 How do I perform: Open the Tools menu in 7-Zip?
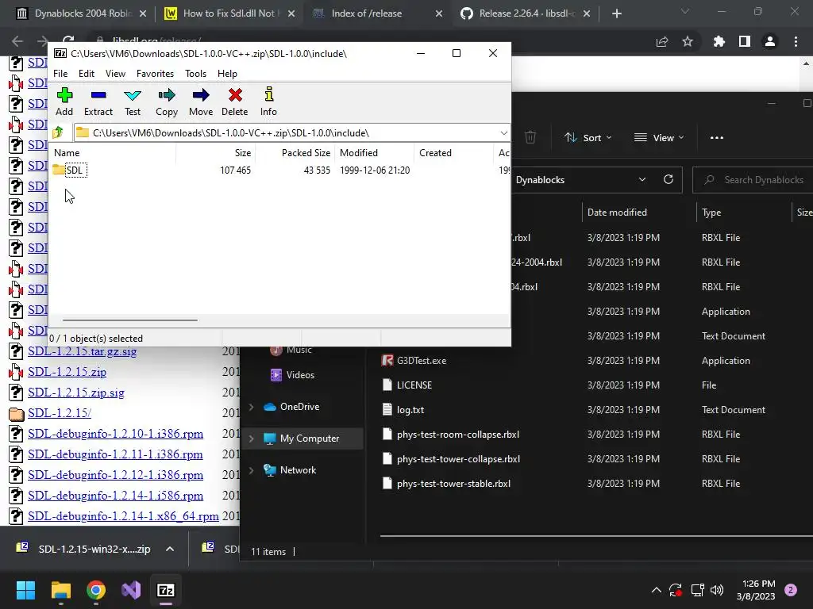point(195,74)
